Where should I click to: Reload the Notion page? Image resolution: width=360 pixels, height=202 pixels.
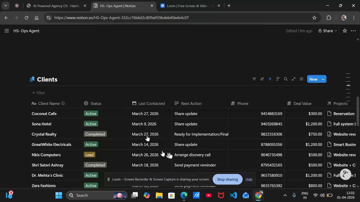pos(26,18)
